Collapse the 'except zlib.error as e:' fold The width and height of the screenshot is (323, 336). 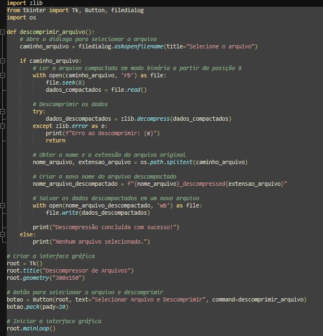[2, 126]
